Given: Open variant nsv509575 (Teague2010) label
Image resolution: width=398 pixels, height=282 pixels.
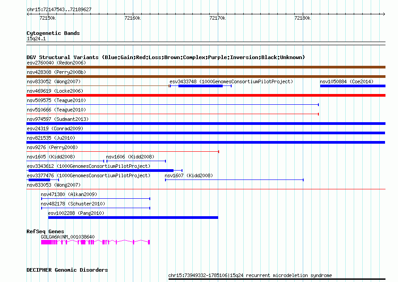Looking at the screenshot, I should pyautogui.click(x=56, y=100).
